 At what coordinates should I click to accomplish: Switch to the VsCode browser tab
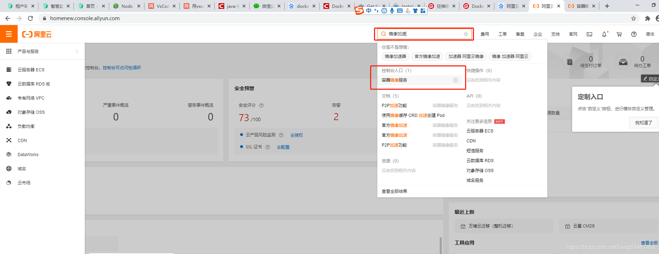[162, 6]
